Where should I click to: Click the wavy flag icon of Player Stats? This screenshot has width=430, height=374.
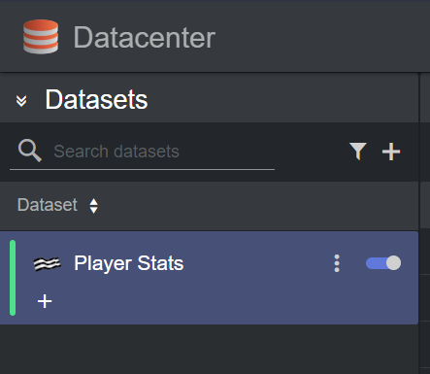click(48, 263)
